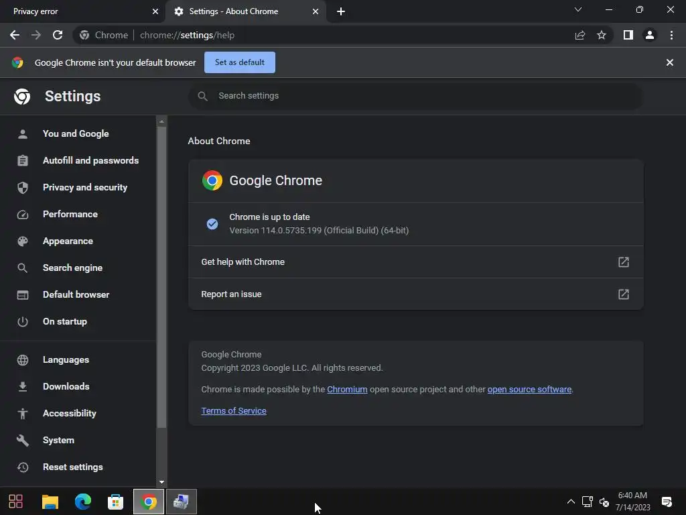Click the Chrome settings logo icon
The width and height of the screenshot is (686, 515).
[x=22, y=97]
